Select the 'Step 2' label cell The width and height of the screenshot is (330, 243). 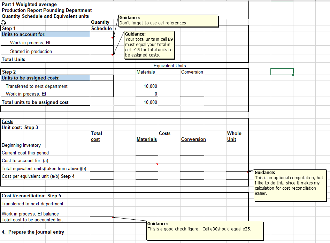[x=45, y=72]
